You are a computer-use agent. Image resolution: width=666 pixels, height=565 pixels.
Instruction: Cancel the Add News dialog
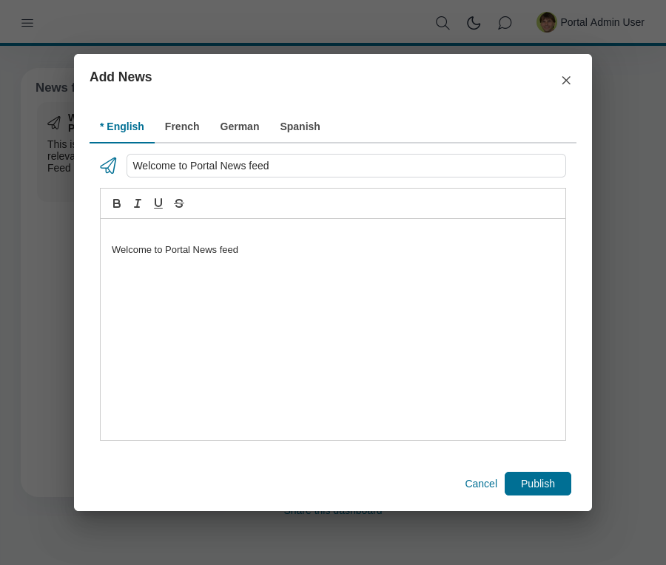481,484
